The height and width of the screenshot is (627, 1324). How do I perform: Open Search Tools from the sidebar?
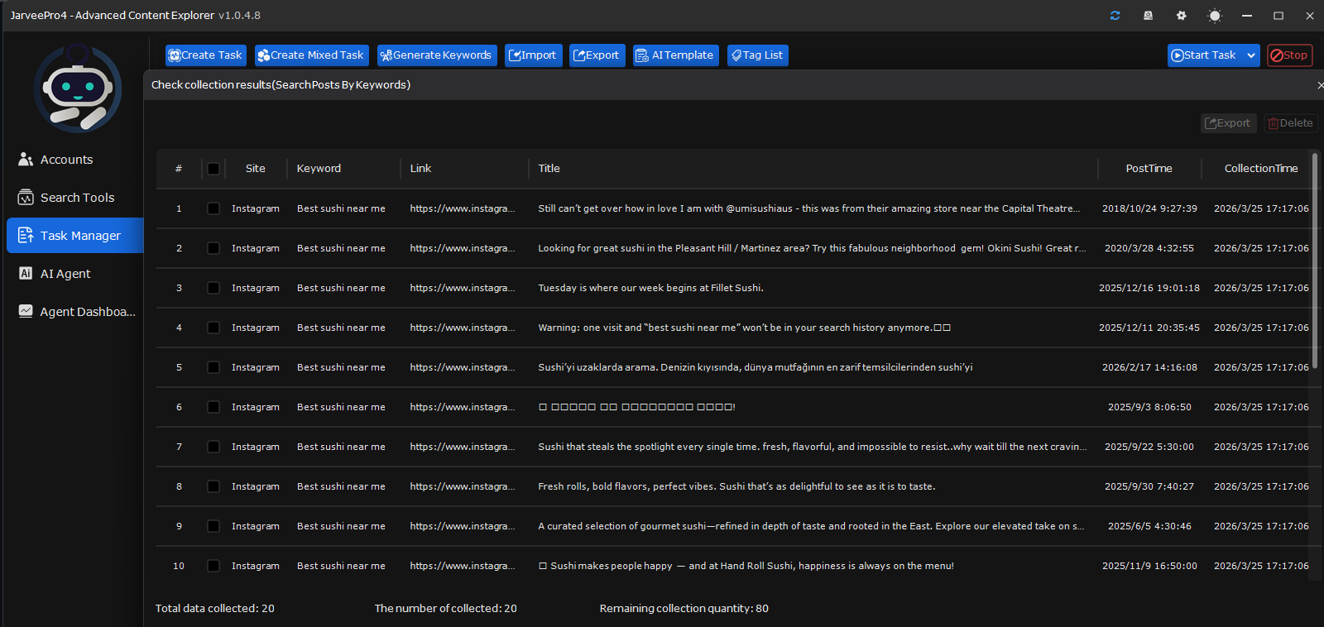77,198
